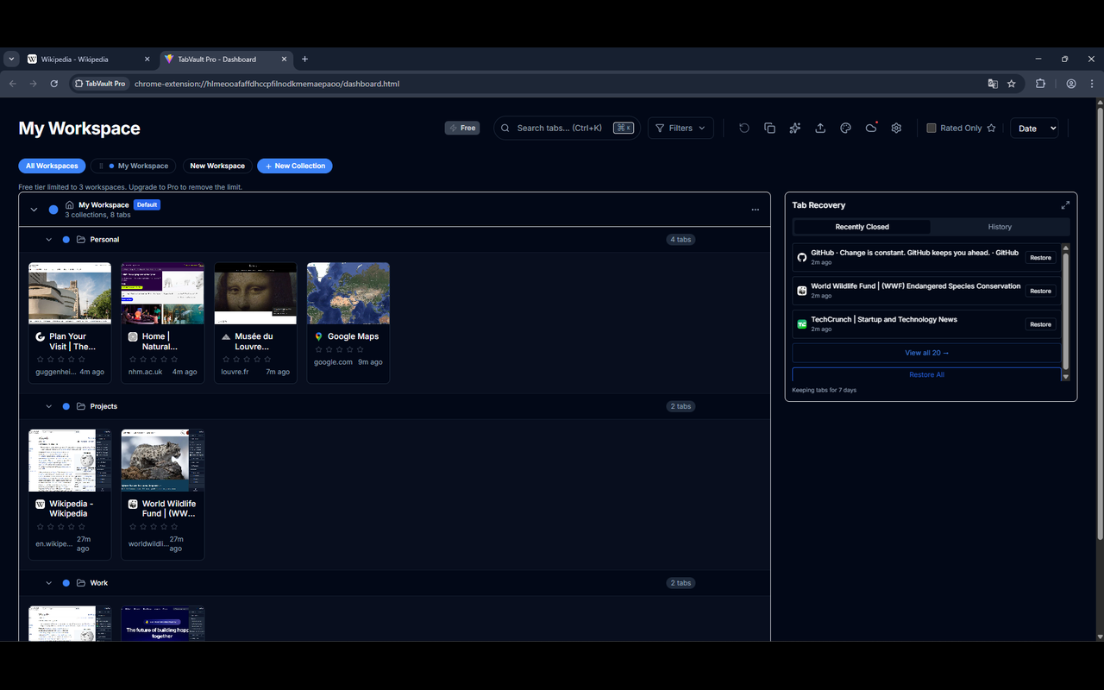1104x690 pixels.
Task: Select the duplicate tabs icon
Action: 769,128
